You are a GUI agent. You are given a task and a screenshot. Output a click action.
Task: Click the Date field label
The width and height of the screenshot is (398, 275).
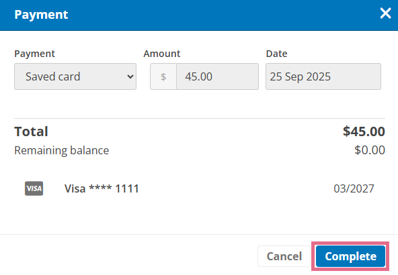click(276, 54)
